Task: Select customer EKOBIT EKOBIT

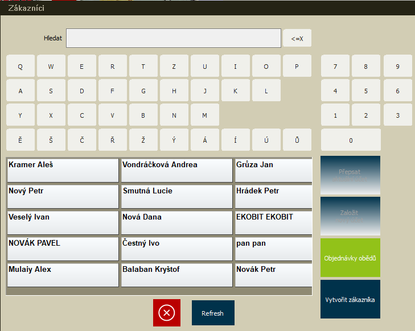Action: (273, 222)
